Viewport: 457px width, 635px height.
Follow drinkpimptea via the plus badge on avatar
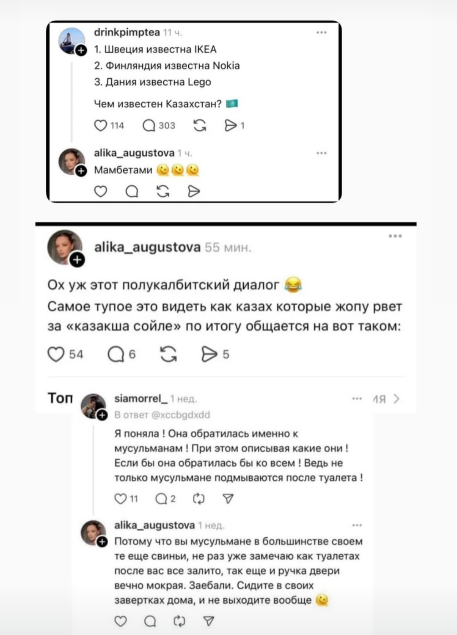[81, 51]
